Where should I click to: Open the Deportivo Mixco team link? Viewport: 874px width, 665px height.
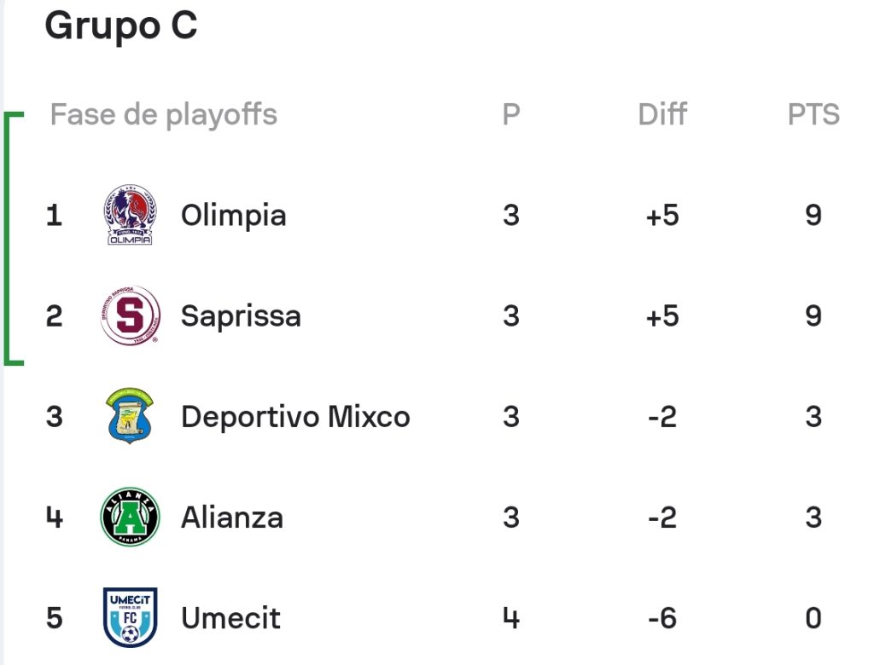tap(295, 417)
